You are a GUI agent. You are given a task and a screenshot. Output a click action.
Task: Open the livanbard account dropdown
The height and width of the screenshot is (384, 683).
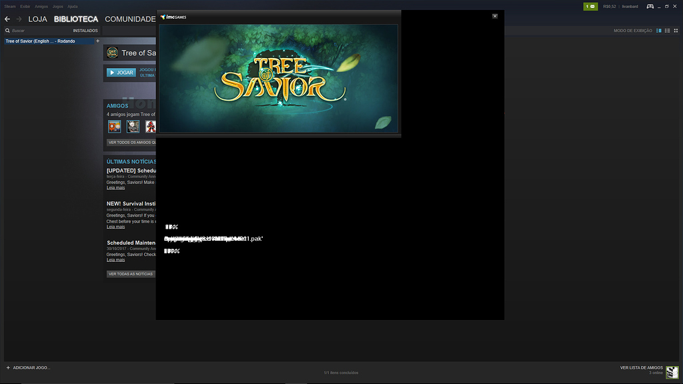[x=630, y=7]
